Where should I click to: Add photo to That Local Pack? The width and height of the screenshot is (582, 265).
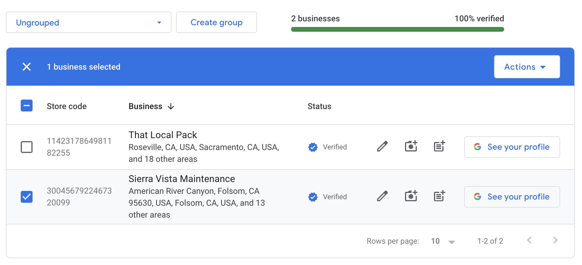411,146
